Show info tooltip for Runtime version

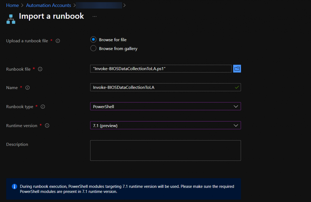[47, 125]
